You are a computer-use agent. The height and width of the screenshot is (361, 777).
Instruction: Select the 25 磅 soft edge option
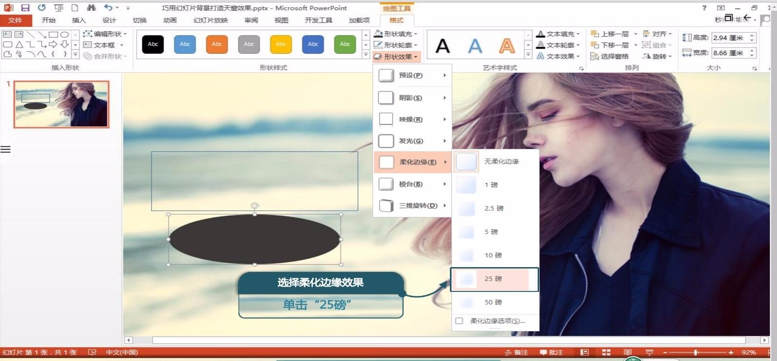(x=494, y=279)
